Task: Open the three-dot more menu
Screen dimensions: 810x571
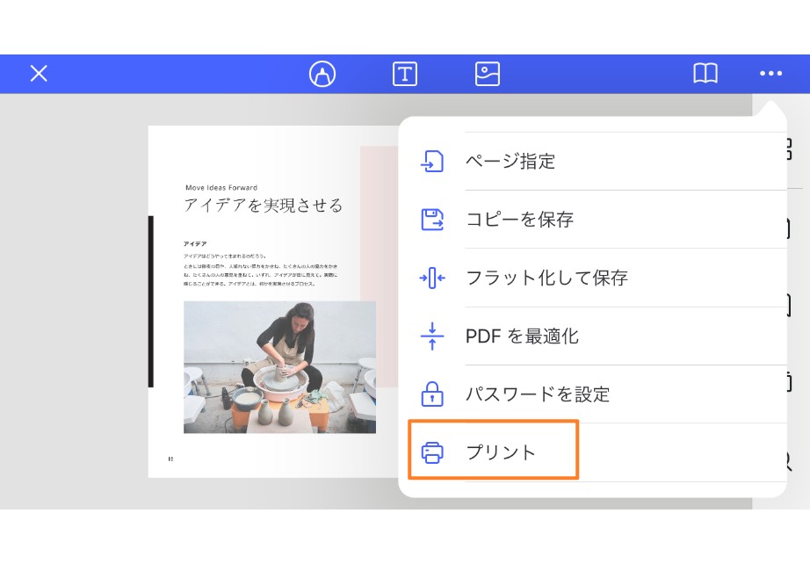Action: 770,74
